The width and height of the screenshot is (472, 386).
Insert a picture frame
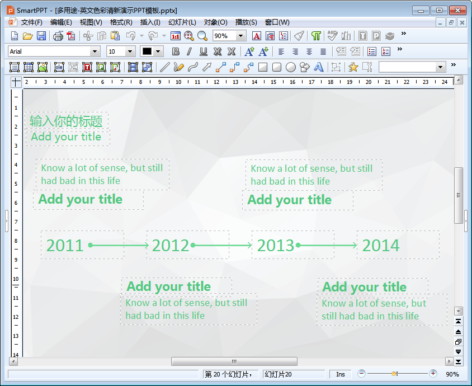tap(43, 67)
